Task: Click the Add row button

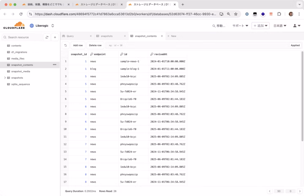Action: point(78,45)
